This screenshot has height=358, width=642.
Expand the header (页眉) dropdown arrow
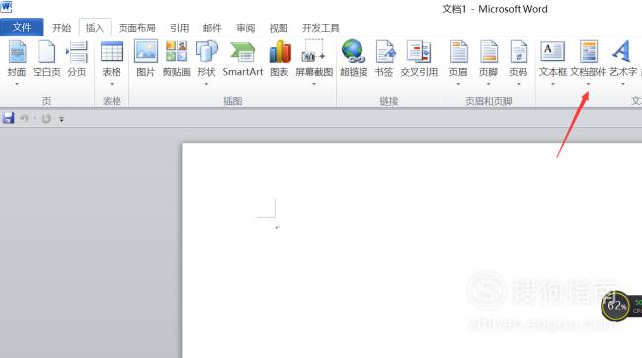coord(458,84)
